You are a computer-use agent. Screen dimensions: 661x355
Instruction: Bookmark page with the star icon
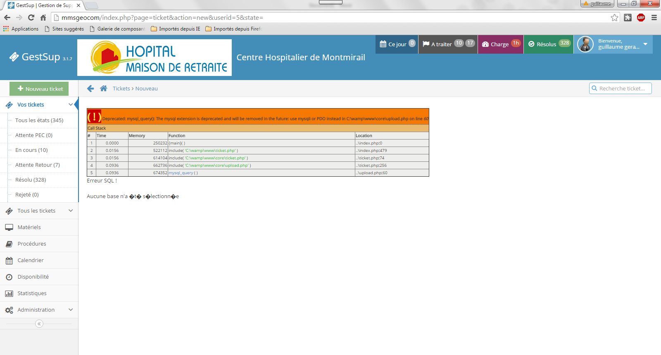[615, 17]
